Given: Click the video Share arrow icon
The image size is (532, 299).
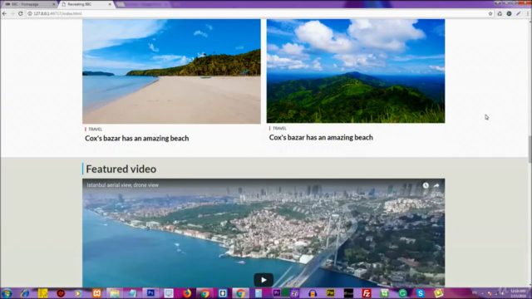Looking at the screenshot, I should (436, 185).
